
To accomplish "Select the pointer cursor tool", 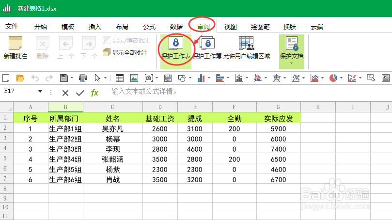I will coord(97,78).
